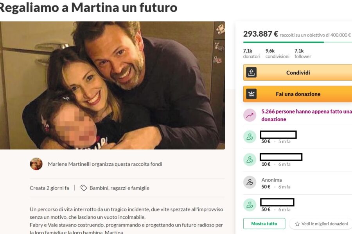Click the GoFundMe 'me' logo on donation button

click(251, 94)
